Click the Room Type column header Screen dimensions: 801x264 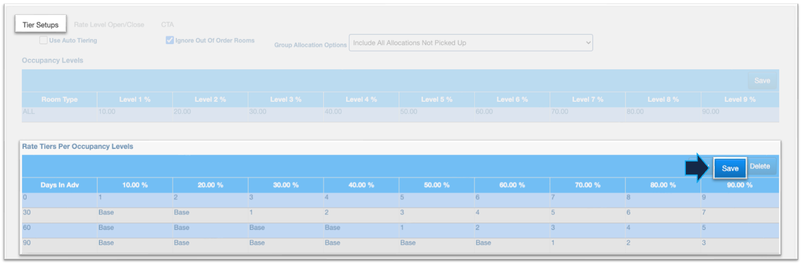pyautogui.click(x=59, y=100)
